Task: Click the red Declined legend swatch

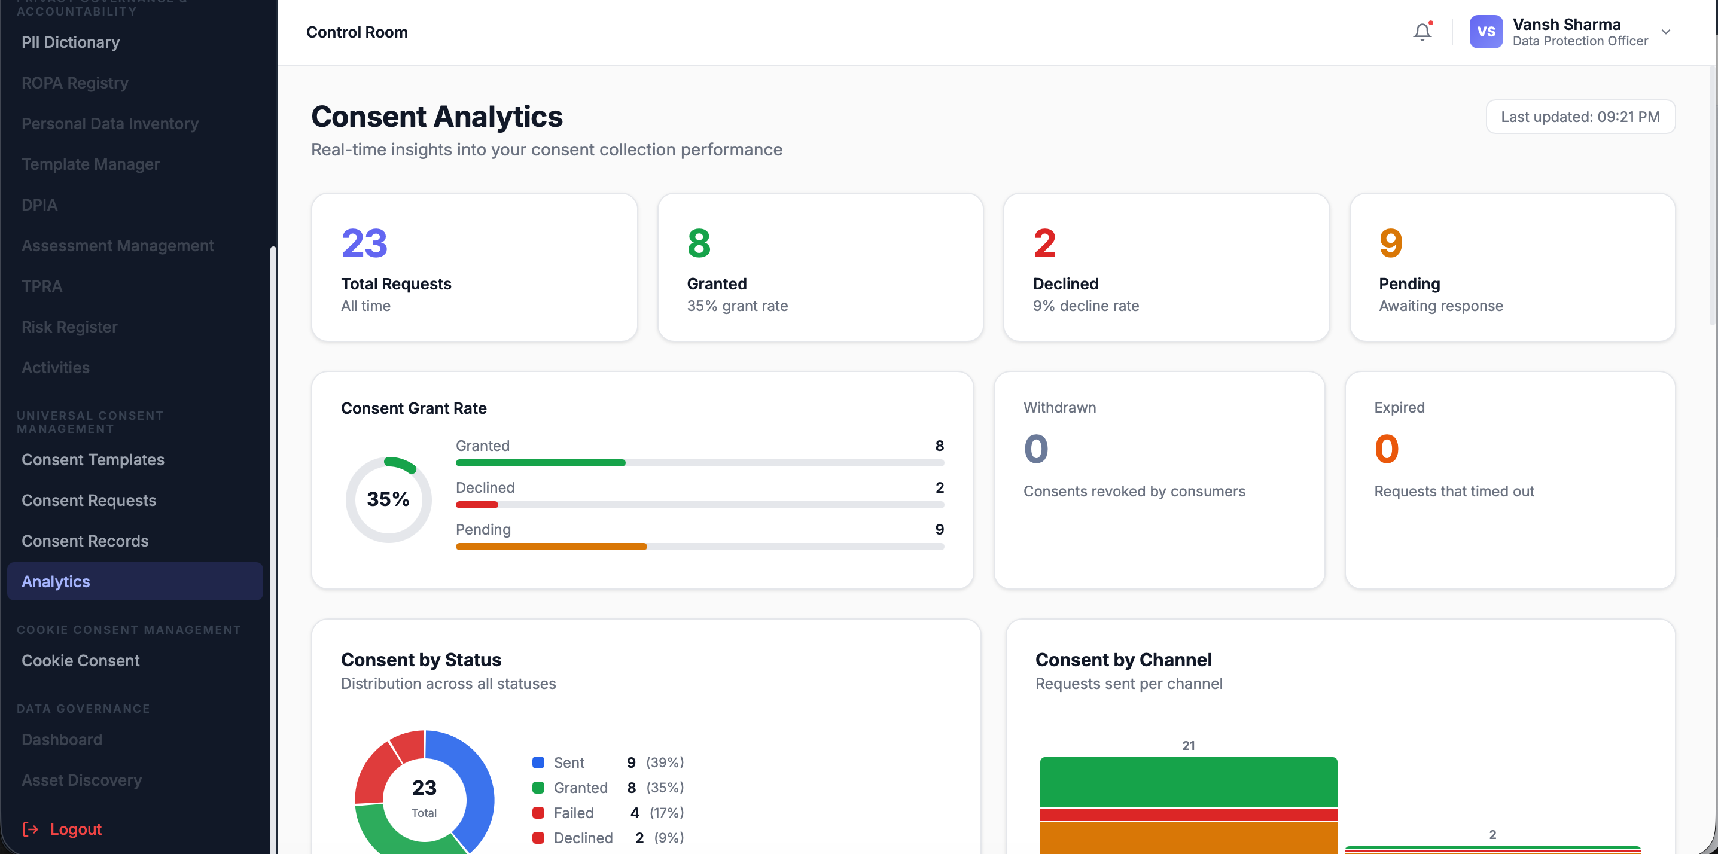Action: pos(538,838)
